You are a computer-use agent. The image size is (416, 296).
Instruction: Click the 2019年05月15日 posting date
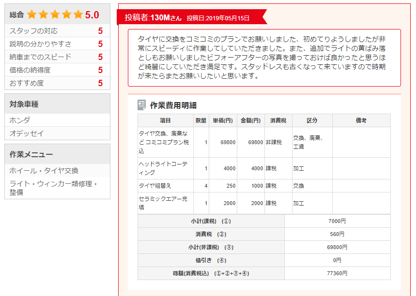228,18
